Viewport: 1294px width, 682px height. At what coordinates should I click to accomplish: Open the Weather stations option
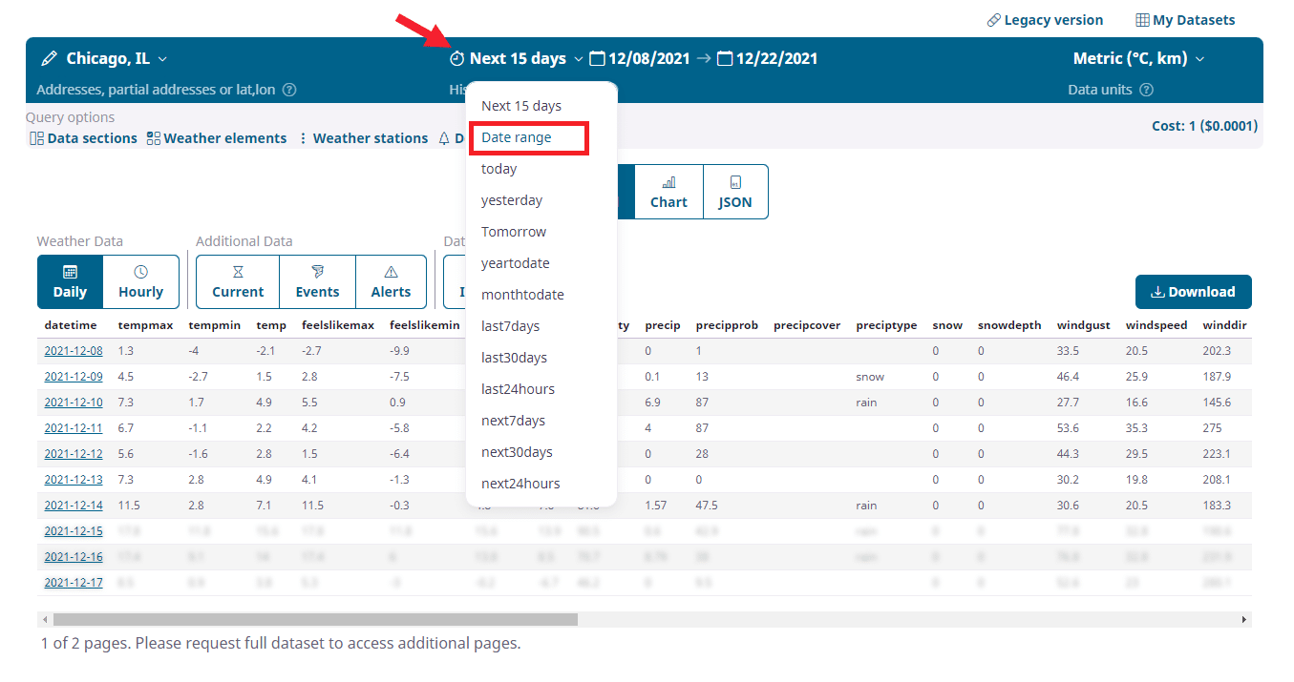[363, 138]
